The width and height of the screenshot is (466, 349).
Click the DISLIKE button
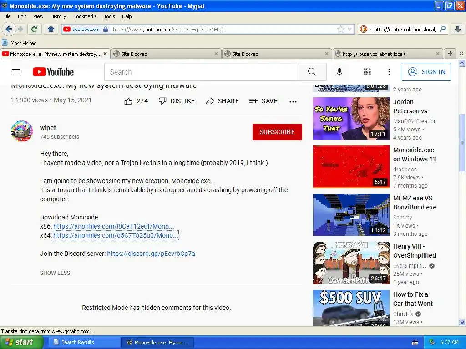[177, 101]
